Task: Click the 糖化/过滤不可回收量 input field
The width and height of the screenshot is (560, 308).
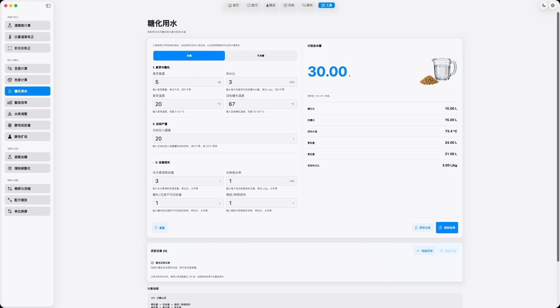Action: click(x=188, y=203)
